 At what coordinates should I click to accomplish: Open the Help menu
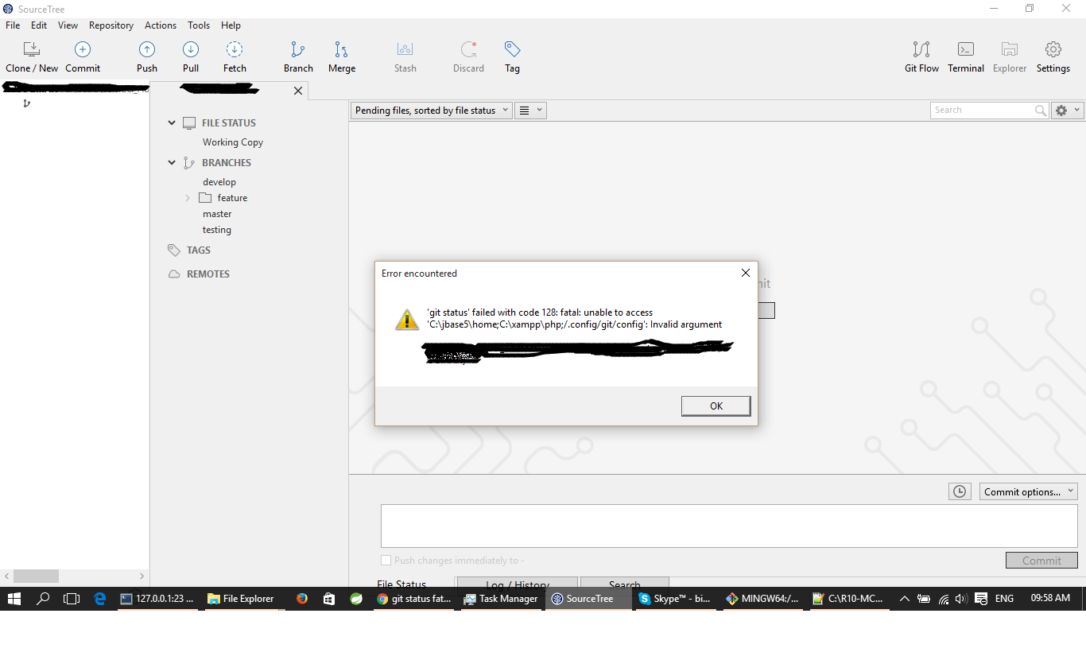tap(231, 25)
